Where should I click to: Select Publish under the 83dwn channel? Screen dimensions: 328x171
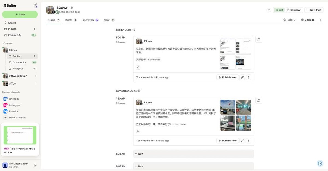pyautogui.click(x=22, y=56)
